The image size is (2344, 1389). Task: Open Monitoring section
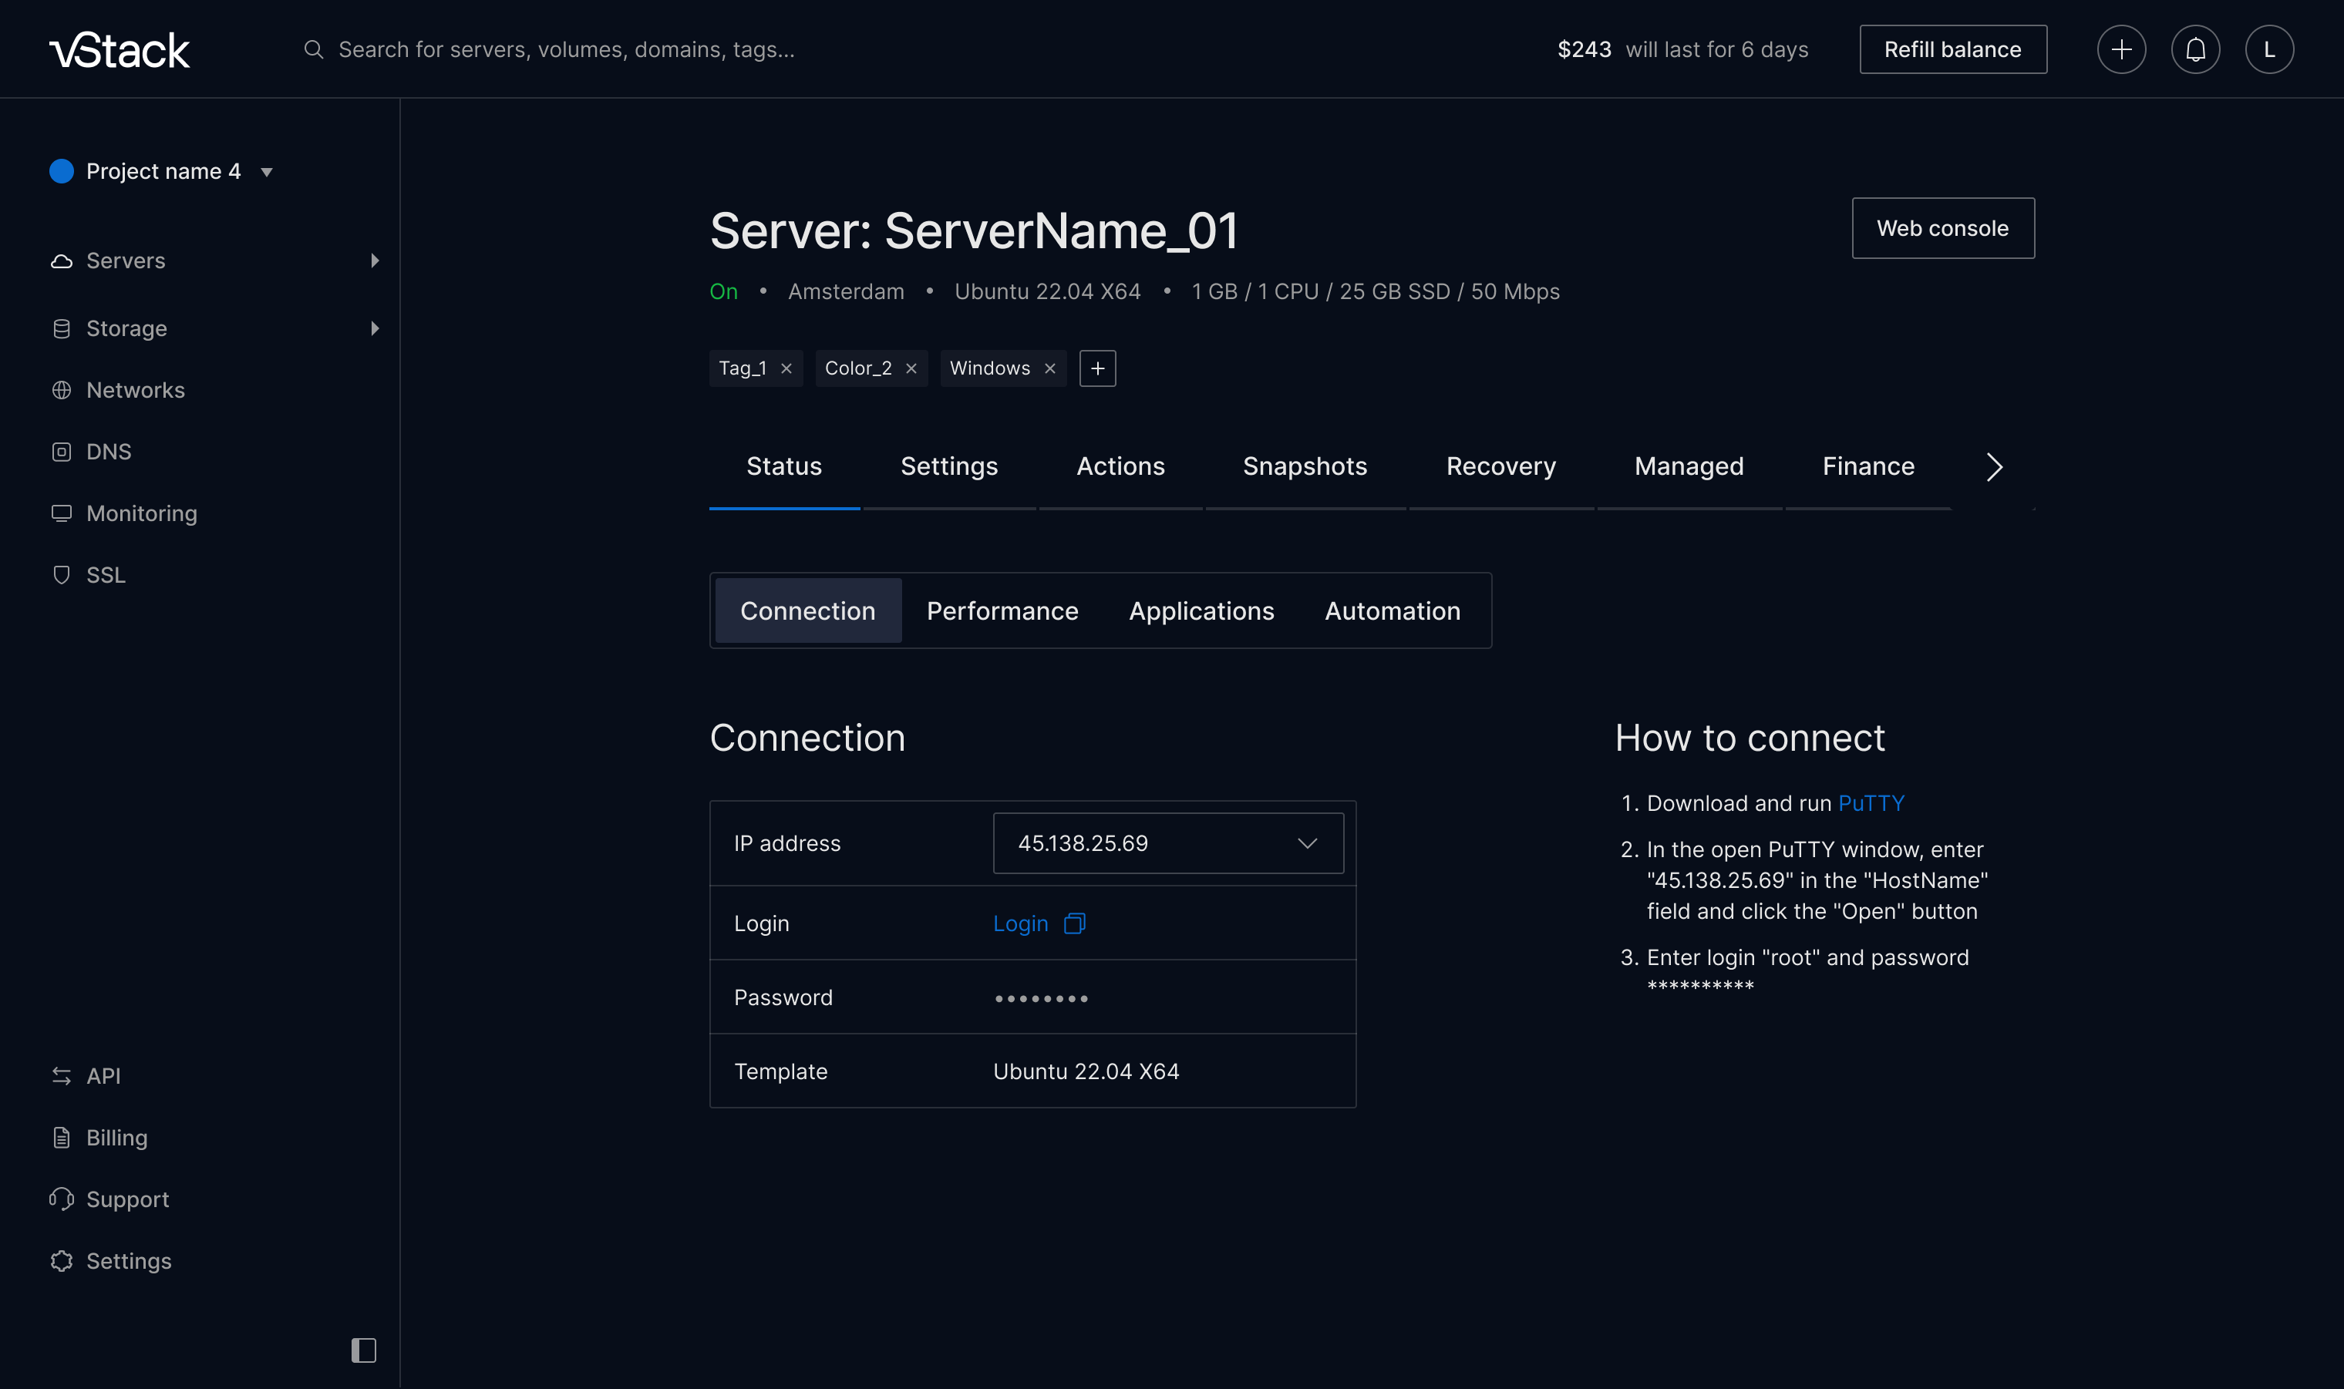pos(141,514)
